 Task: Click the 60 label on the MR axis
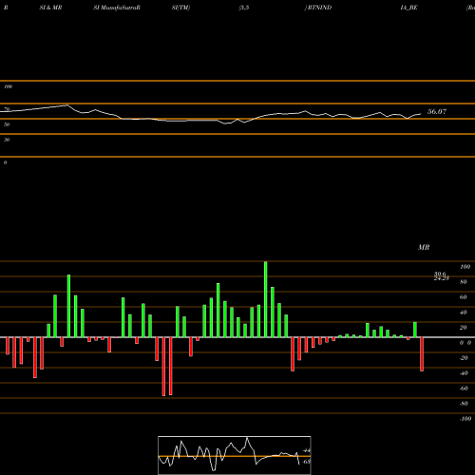(x=464, y=297)
